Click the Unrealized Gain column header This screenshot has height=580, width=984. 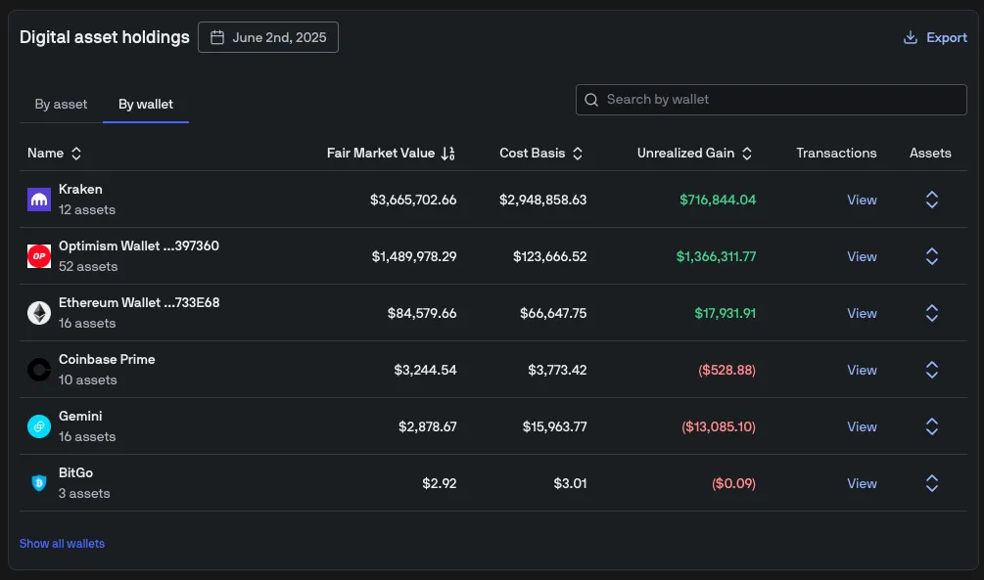[685, 154]
